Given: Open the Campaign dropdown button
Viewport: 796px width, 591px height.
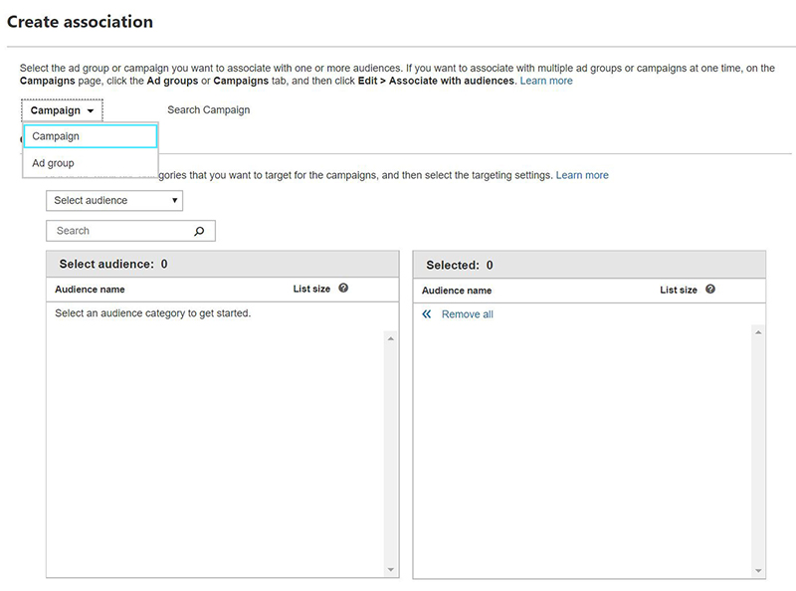Looking at the screenshot, I should coord(62,110).
